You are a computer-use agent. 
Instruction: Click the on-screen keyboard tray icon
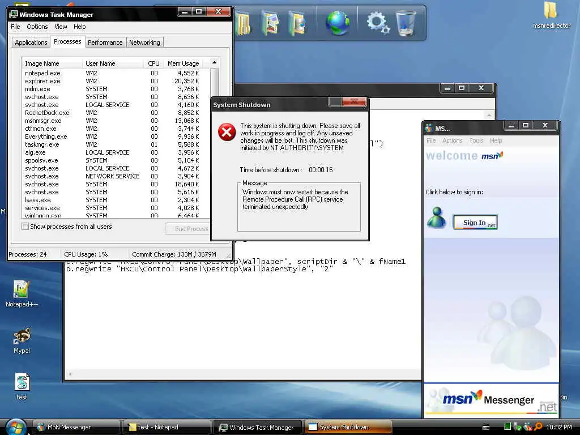[486, 428]
